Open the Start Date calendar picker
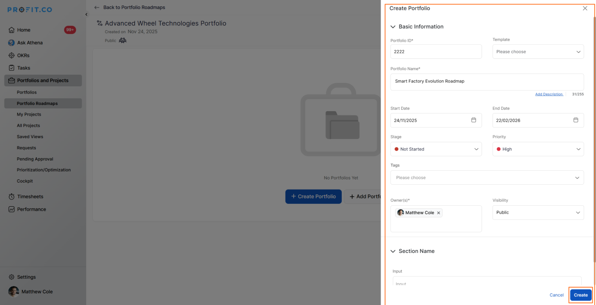 pyautogui.click(x=473, y=120)
